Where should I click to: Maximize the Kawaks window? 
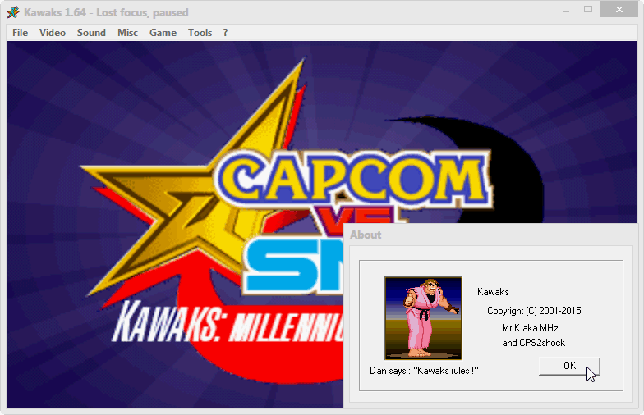588,10
